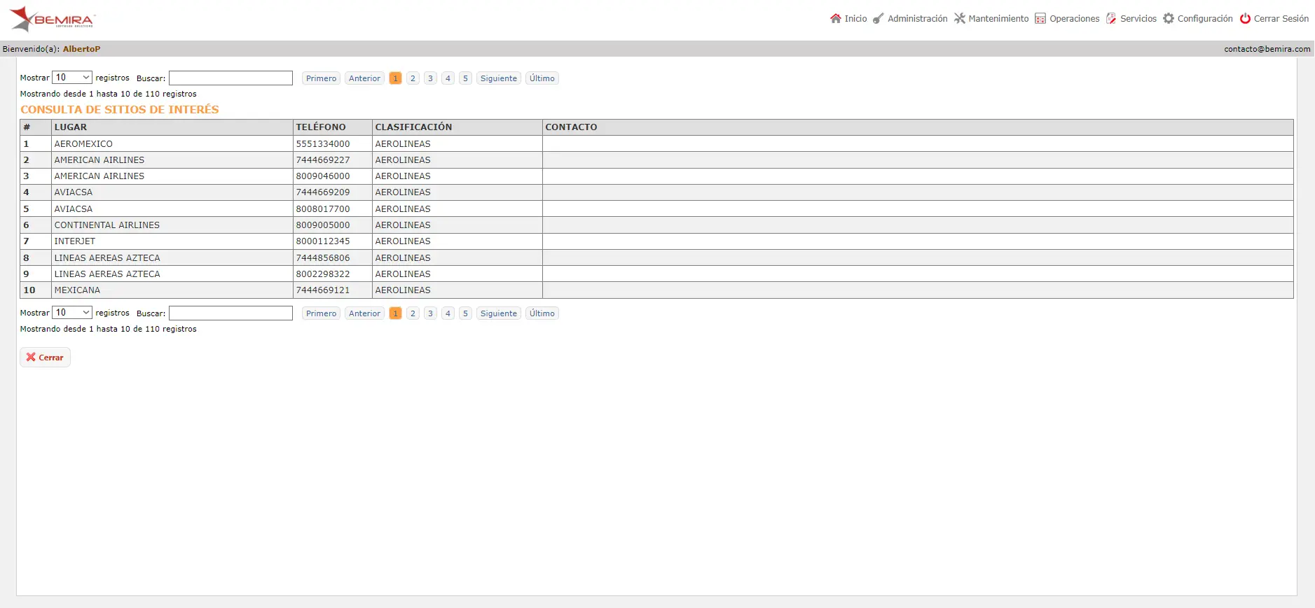Open the Configuración menu

[x=1205, y=19]
